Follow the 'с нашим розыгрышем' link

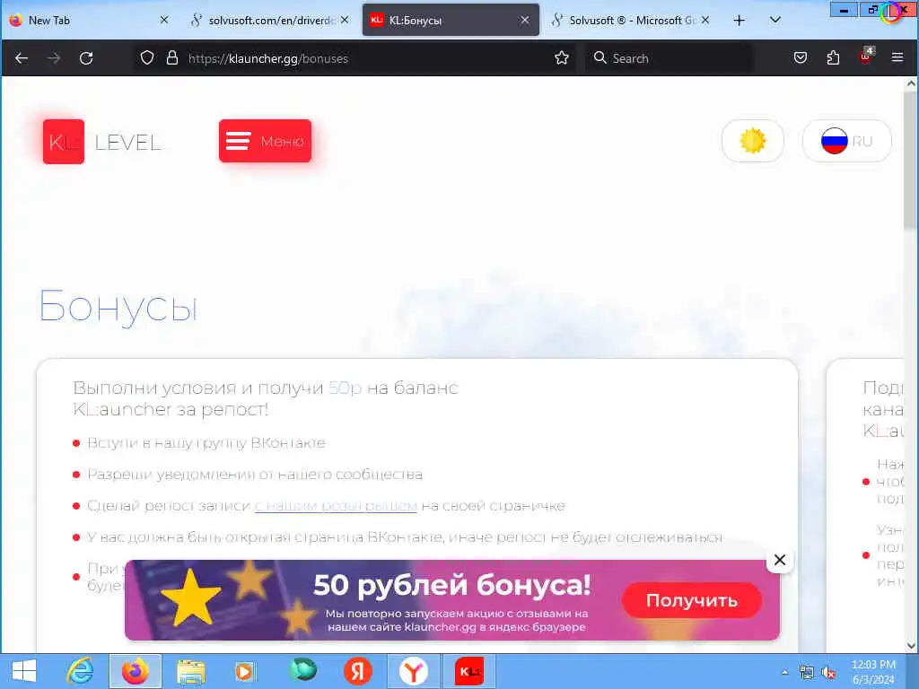(x=336, y=506)
